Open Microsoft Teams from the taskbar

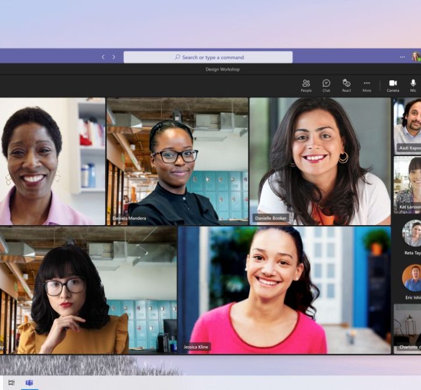[x=29, y=383]
